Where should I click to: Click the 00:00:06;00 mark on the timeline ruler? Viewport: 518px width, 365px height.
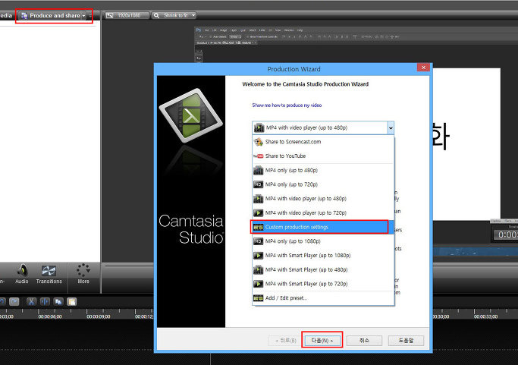point(49,316)
